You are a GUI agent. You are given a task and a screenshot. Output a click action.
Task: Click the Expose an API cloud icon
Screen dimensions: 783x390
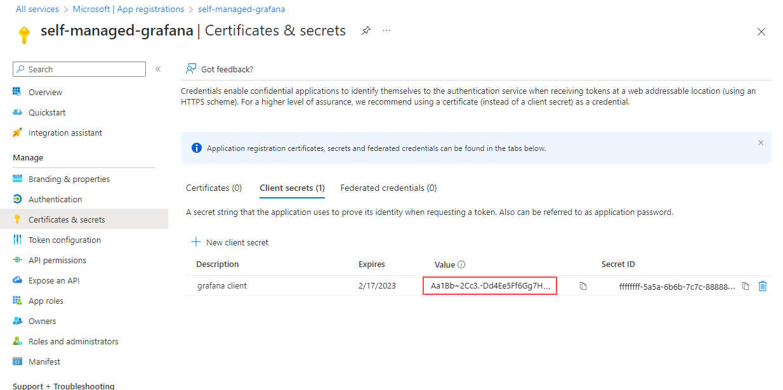[x=17, y=280]
